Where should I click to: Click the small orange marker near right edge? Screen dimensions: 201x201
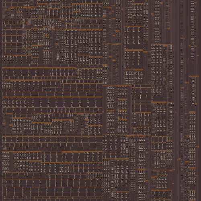196,104
